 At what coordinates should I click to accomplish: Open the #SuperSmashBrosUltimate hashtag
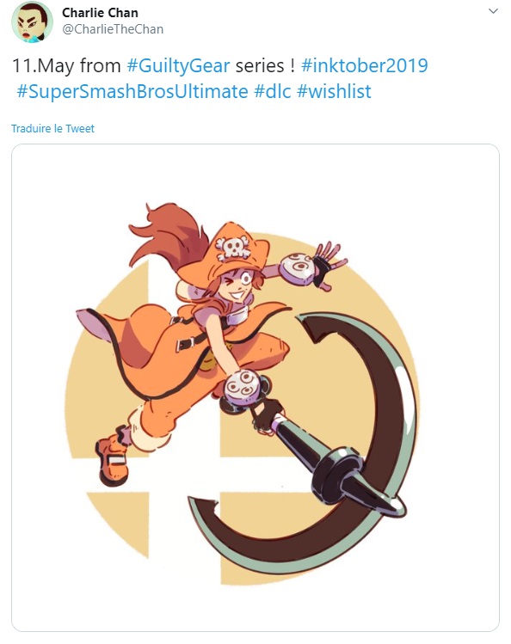coord(132,91)
